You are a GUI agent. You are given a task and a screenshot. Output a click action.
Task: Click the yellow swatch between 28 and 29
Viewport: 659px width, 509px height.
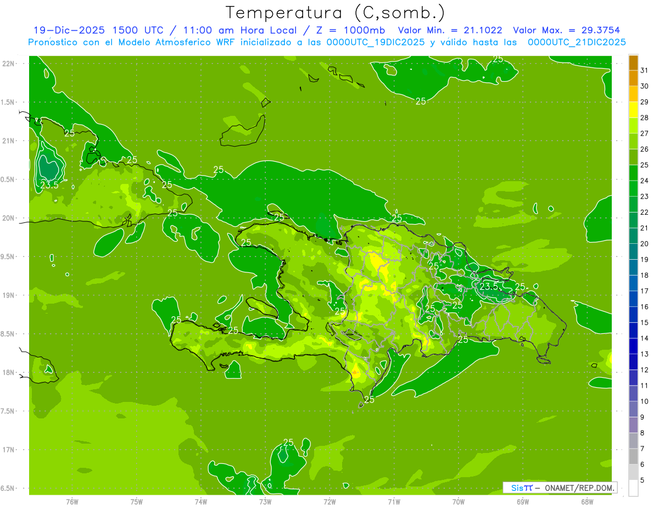(x=633, y=110)
